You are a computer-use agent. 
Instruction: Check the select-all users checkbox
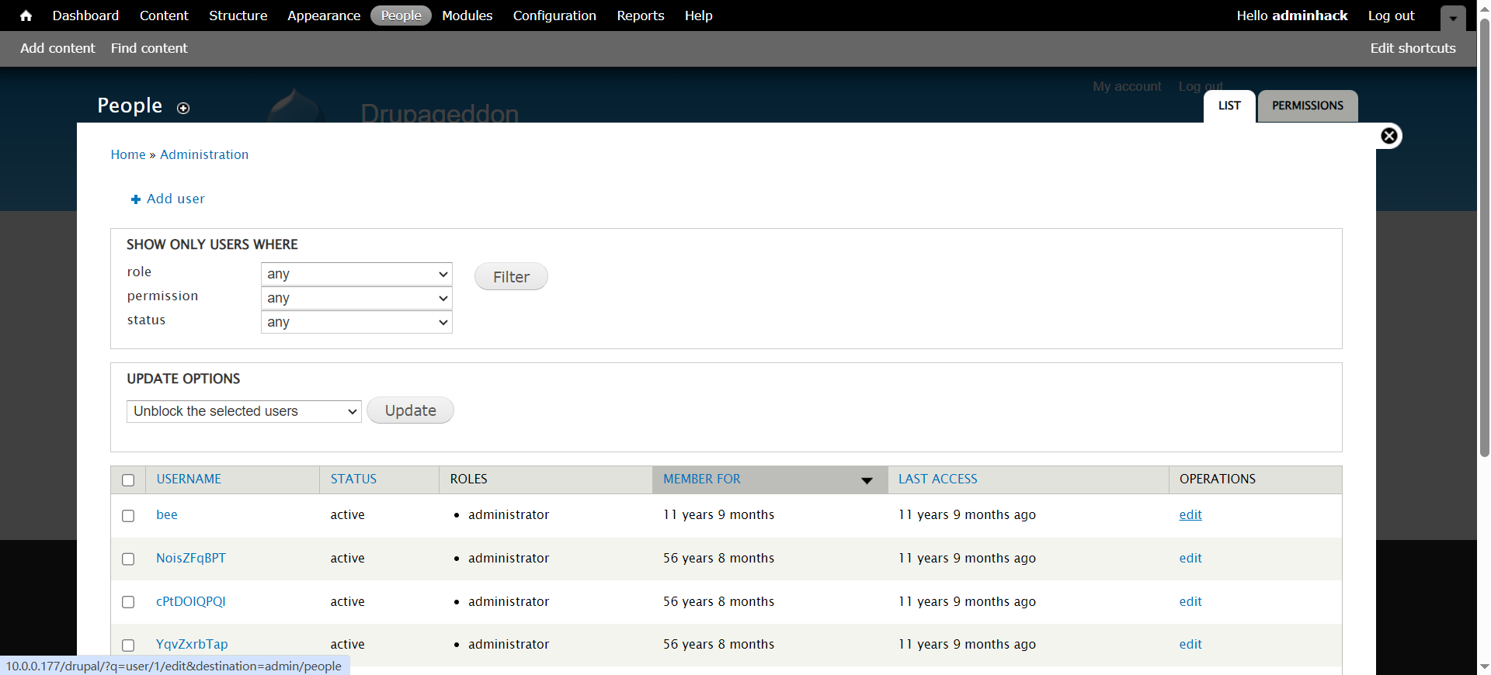pos(128,480)
